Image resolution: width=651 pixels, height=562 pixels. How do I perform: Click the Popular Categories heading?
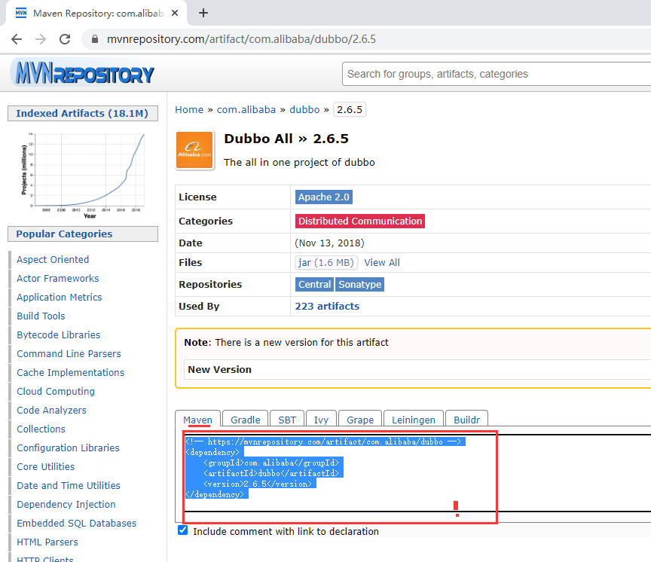click(82, 234)
